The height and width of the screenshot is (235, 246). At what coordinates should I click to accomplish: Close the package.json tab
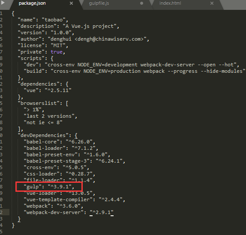pyautogui.click(x=71, y=3)
